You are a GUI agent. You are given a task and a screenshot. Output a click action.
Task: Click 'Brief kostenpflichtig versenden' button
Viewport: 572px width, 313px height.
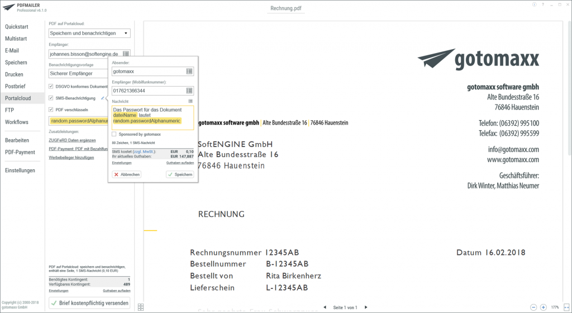pos(89,303)
